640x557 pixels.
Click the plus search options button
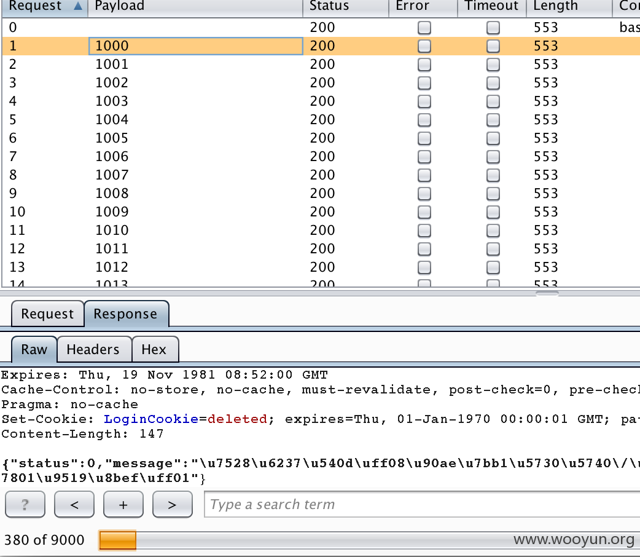click(x=123, y=504)
